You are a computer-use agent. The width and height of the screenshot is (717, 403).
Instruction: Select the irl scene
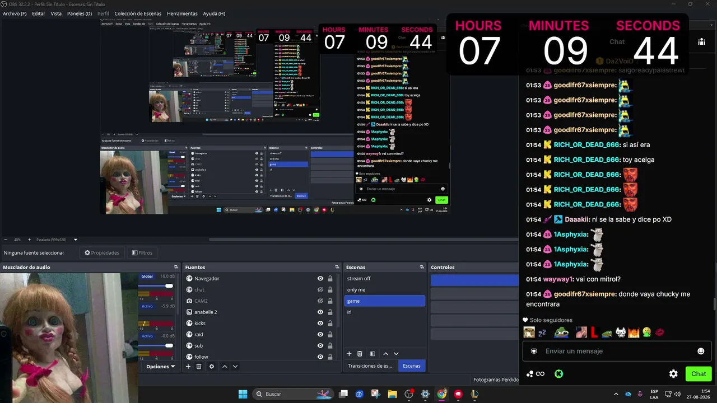tap(384, 312)
